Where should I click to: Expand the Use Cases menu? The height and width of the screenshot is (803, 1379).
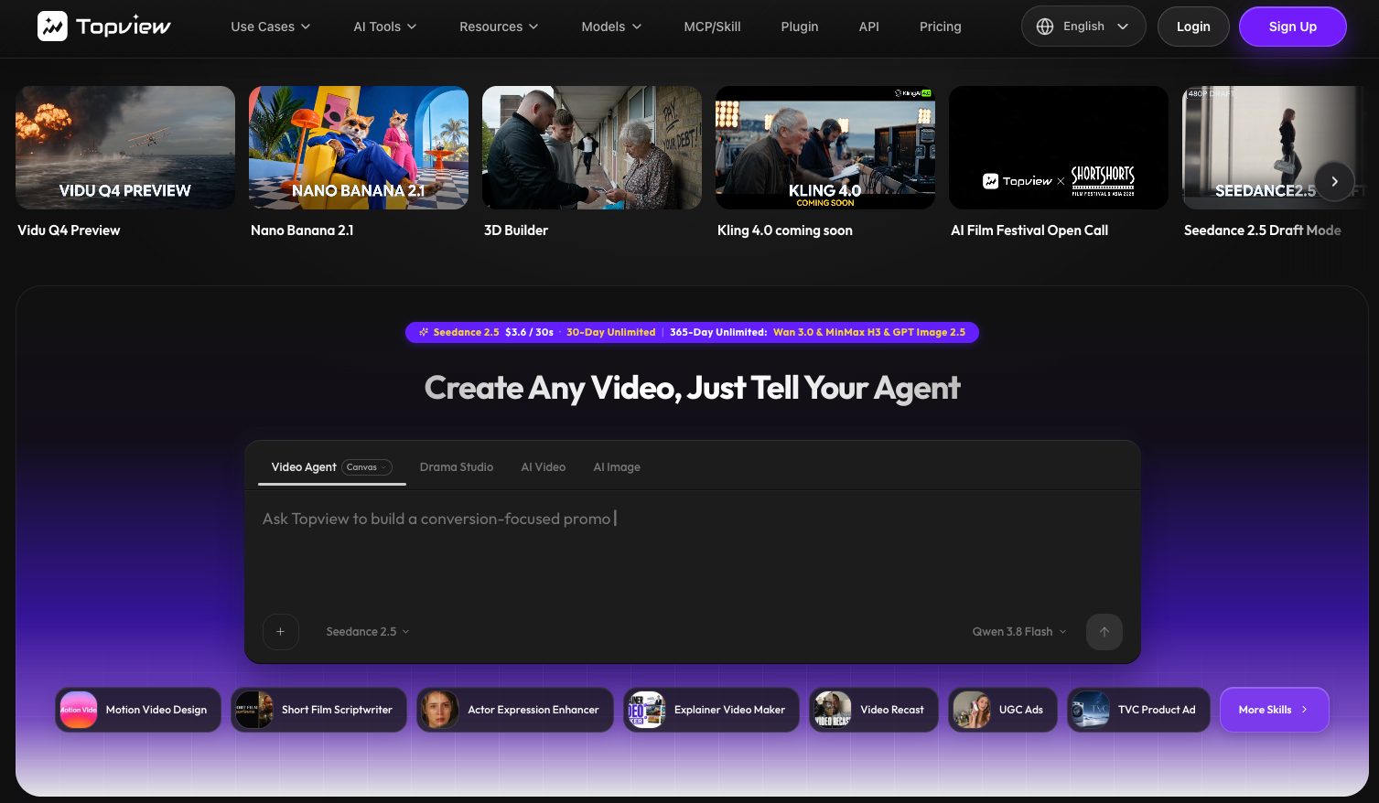click(271, 27)
